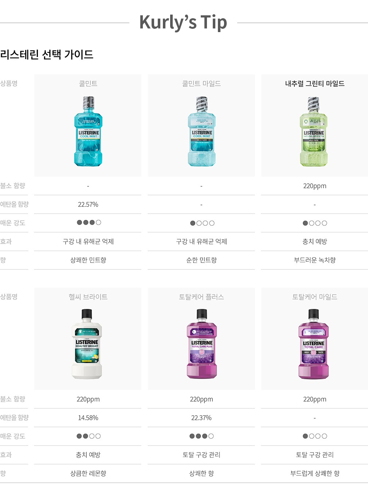Image resolution: width=368 pixels, height=485 pixels.
Task: Click spiciness dots for 토탈케어 플러스
Action: (x=201, y=436)
